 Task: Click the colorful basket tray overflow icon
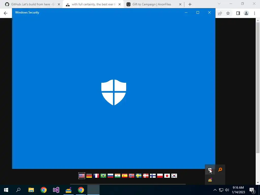coord(210,180)
